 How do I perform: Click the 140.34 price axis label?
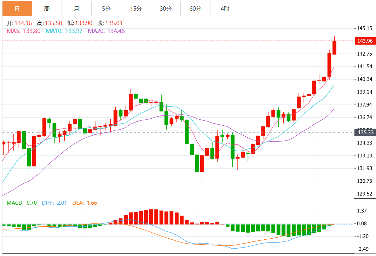364,79
